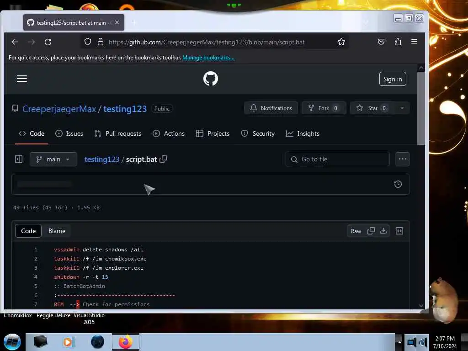Star the testing123 repository
This screenshot has width=468, height=351.
[x=372, y=108]
